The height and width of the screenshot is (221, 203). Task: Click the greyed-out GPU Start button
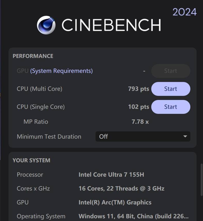pyautogui.click(x=171, y=71)
